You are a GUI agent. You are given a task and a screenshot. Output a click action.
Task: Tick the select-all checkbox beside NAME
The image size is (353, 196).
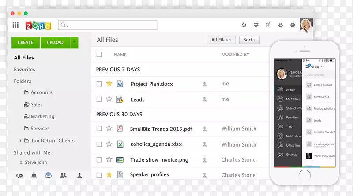click(99, 55)
